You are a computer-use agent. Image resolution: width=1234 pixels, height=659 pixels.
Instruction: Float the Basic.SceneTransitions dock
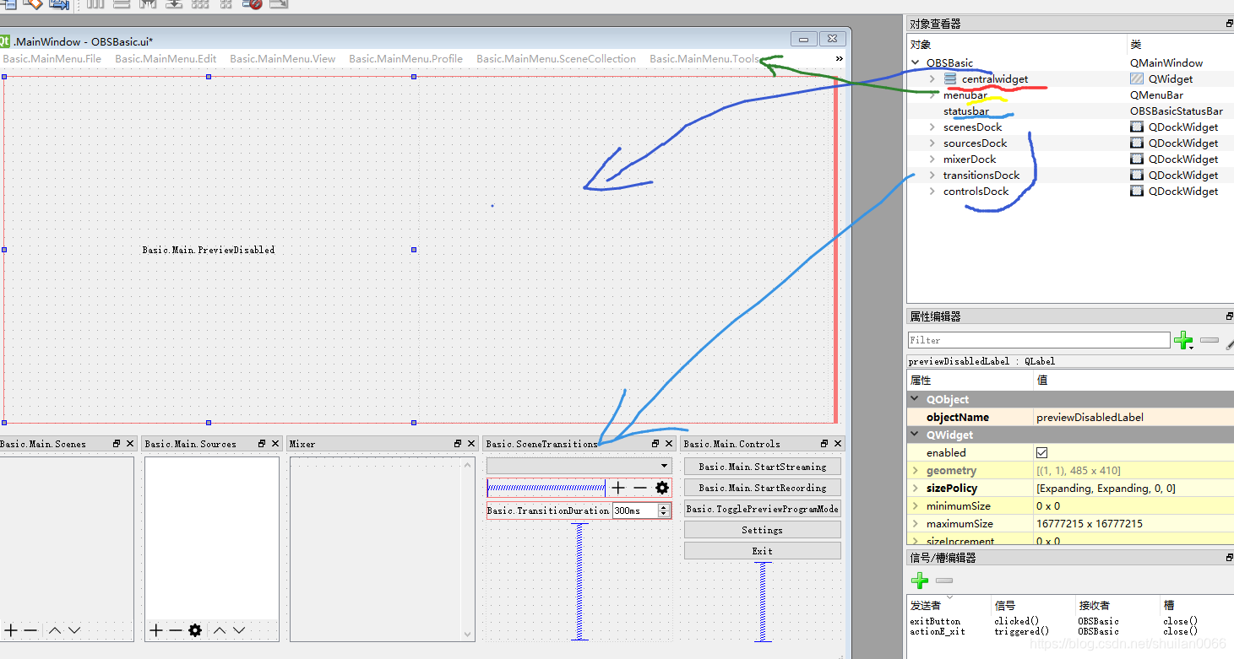655,444
